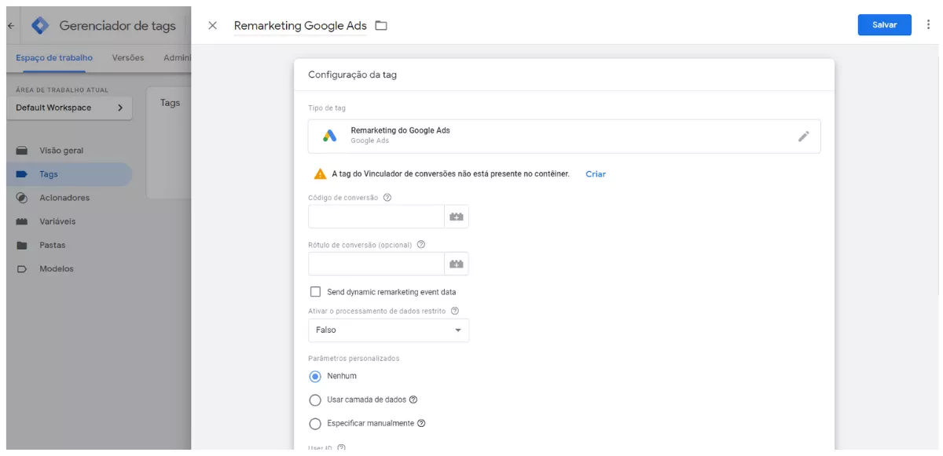Open Modelos in the sidebar
Viewport: 943px width, 456px height.
click(57, 268)
